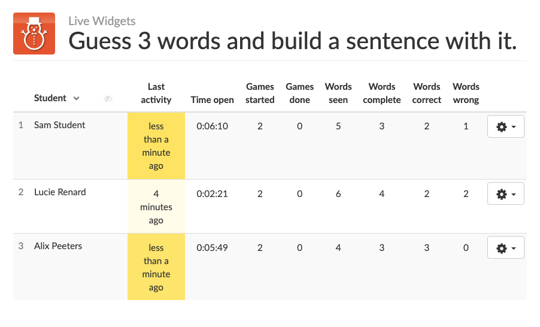Screen dimensions: 540x327
Task: Click the Games started column header
Action: [x=260, y=93]
